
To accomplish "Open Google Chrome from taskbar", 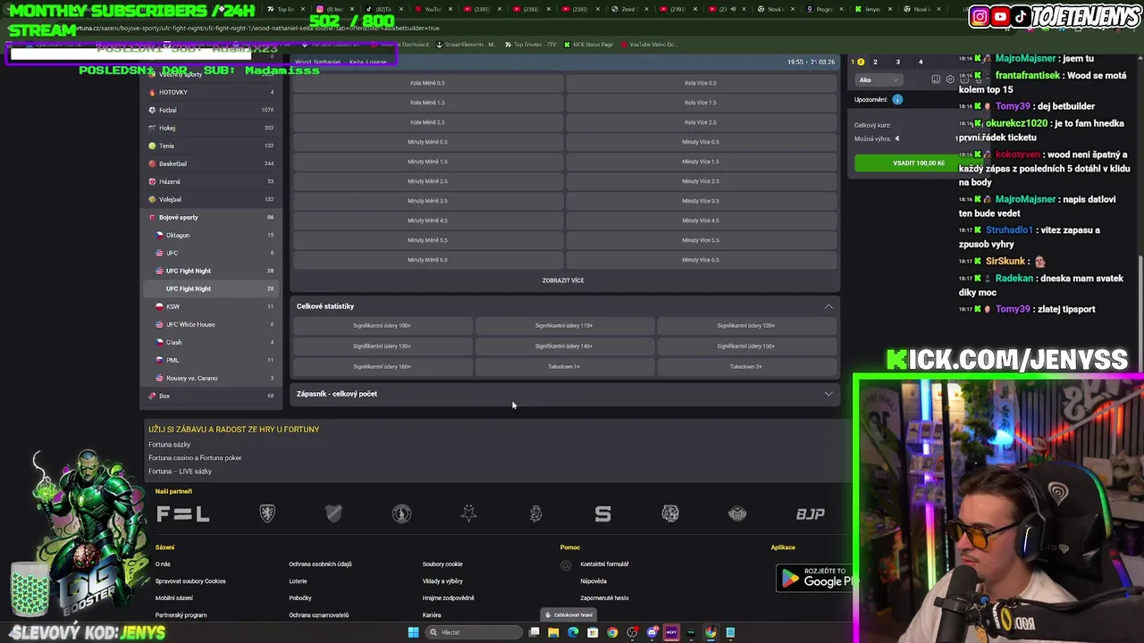I will [612, 632].
